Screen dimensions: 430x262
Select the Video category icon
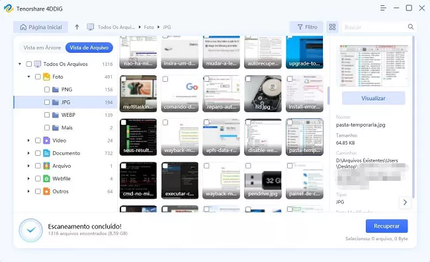(46, 141)
